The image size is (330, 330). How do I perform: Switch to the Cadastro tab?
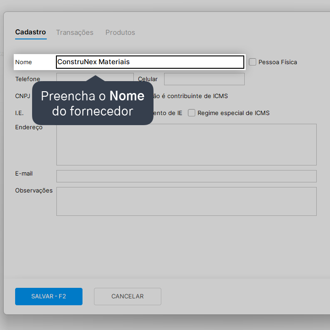pos(31,32)
